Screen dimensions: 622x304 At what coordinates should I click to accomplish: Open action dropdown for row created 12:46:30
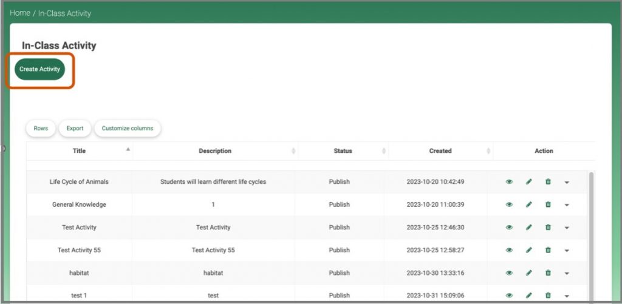tap(567, 228)
